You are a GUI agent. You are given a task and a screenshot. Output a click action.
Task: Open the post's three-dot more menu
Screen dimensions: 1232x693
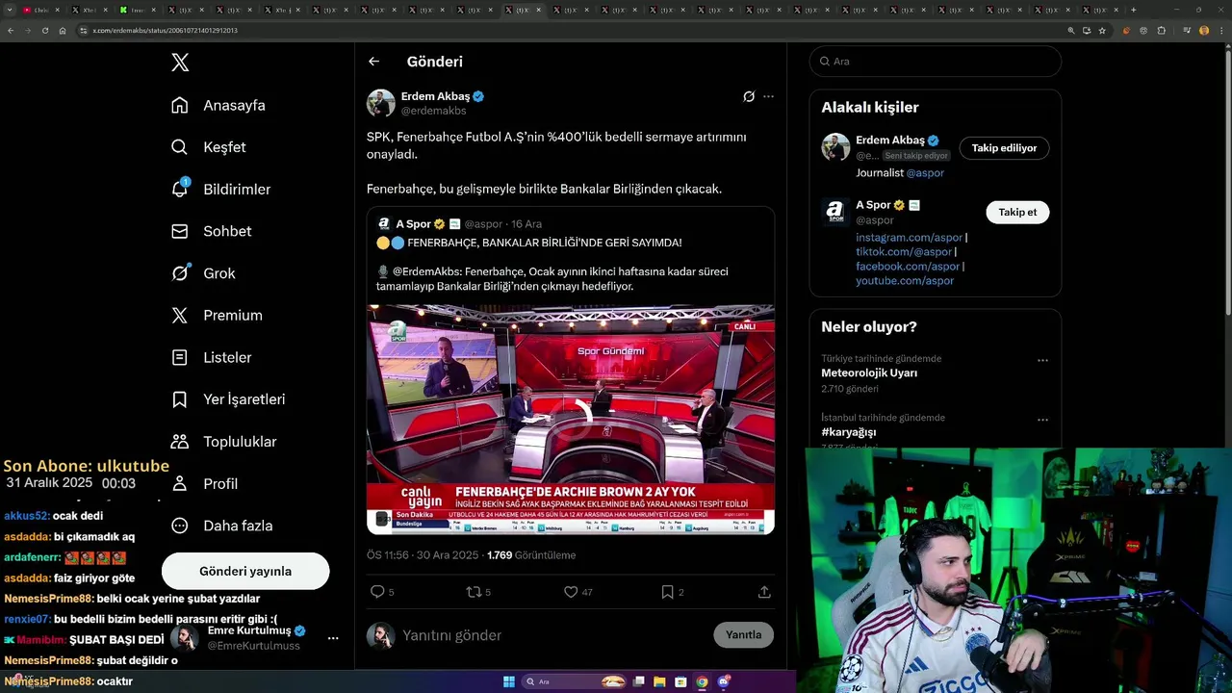[x=768, y=96]
